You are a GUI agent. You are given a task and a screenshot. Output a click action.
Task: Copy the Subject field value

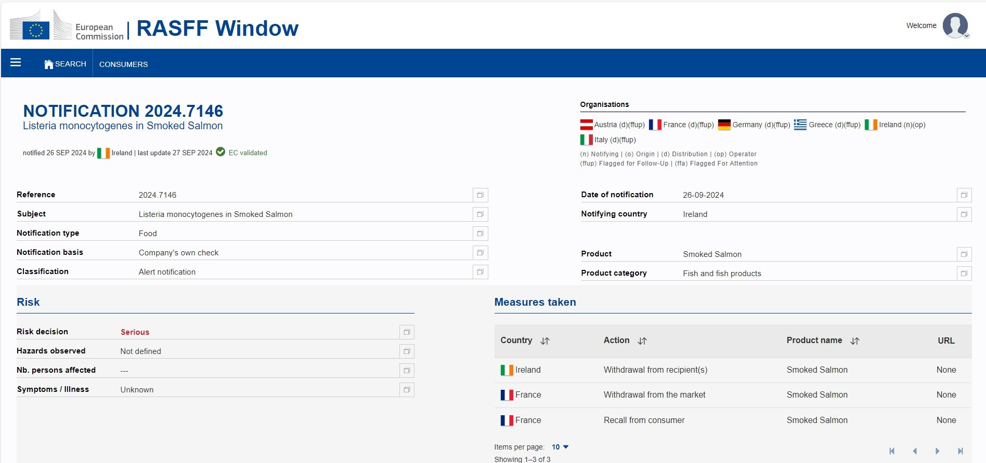tap(480, 214)
